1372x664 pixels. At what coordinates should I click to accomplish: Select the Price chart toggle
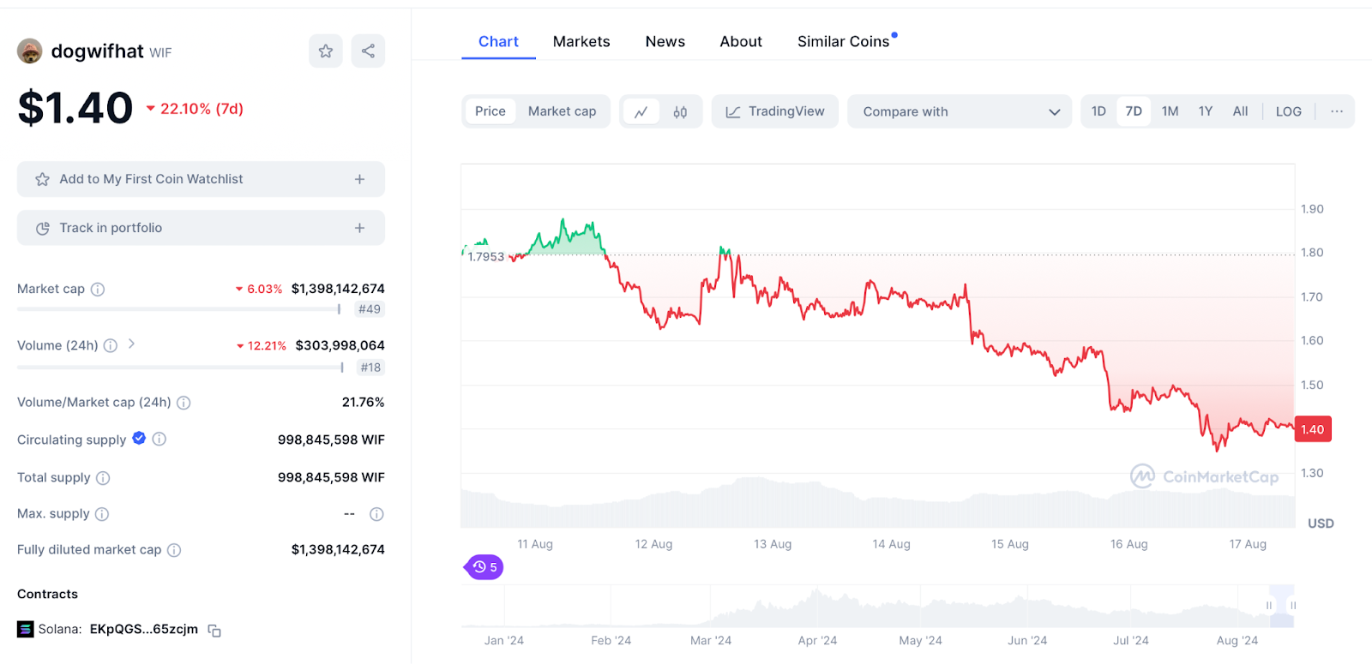tap(490, 111)
